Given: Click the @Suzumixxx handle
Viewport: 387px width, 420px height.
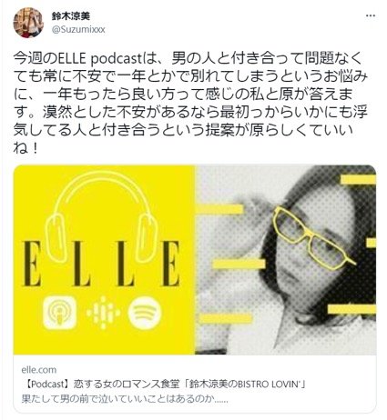Looking at the screenshot, I should click(x=78, y=29).
